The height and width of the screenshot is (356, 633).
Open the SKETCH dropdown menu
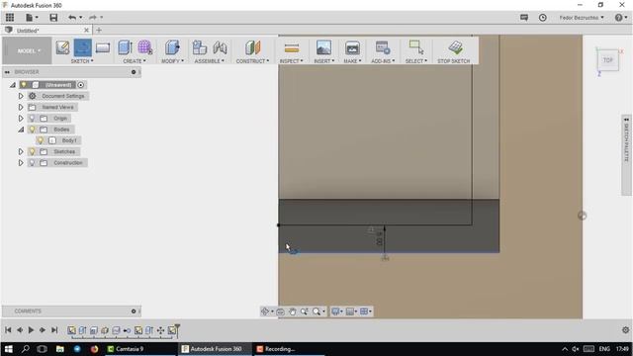[x=82, y=61]
